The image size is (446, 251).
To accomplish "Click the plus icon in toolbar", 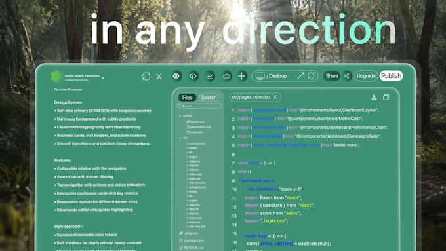I will (x=242, y=76).
